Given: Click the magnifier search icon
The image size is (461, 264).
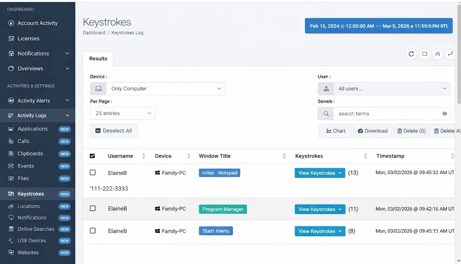Looking at the screenshot, I should click(326, 114).
